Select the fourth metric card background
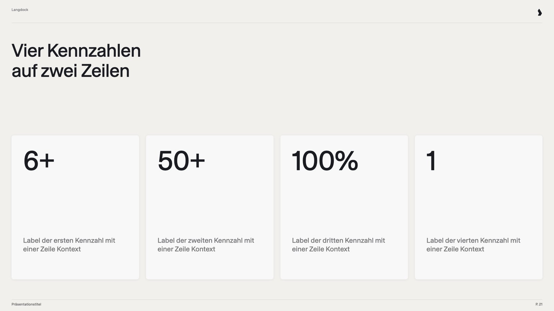This screenshot has width=554, height=311. click(x=479, y=207)
